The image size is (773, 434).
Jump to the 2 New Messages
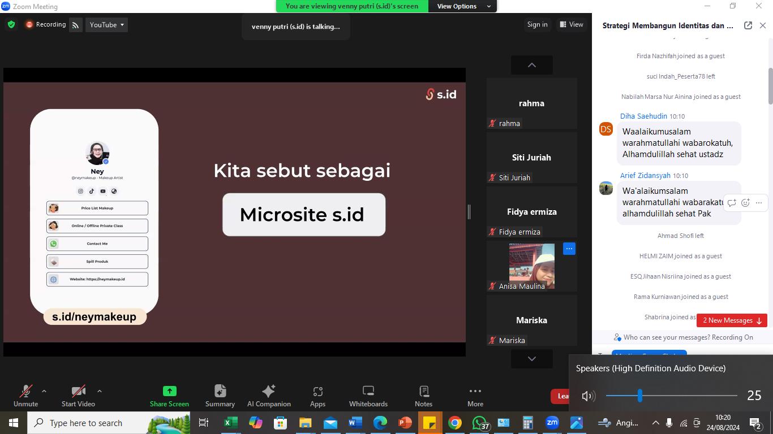[x=732, y=320]
